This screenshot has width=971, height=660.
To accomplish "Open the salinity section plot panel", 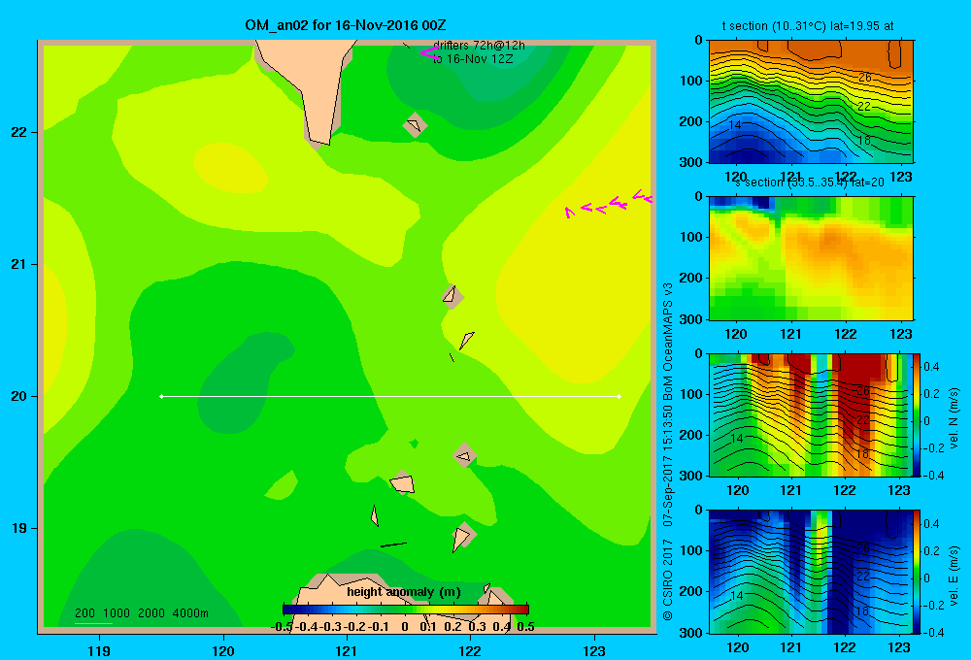I will (x=811, y=258).
